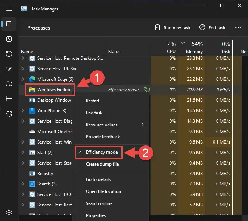Screen dimensions: 248x221
Task: Open the Details page in sidebar
Action: coord(9,98)
